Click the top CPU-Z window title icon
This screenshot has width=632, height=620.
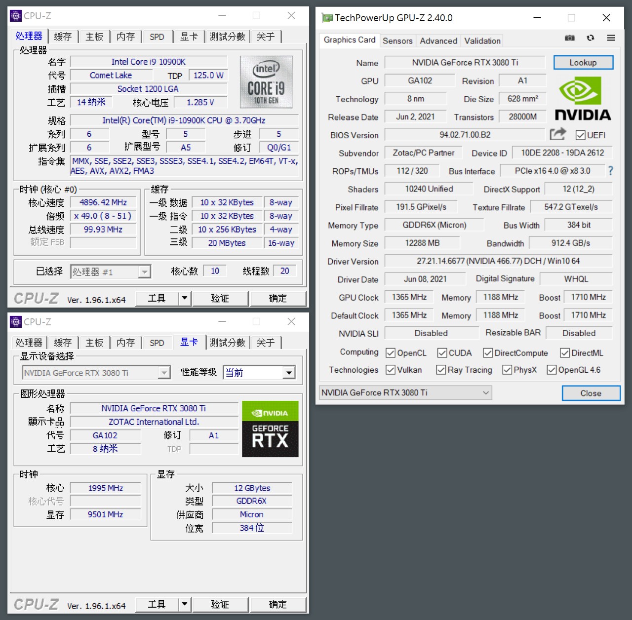[x=16, y=16]
